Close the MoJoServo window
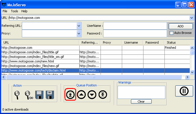 pyautogui.click(x=191, y=5)
